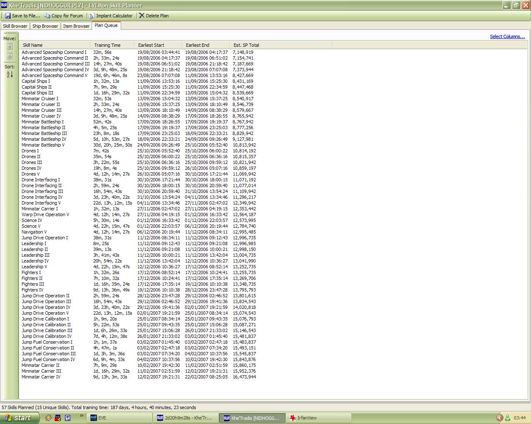Switch to IrfanView in the taskbar
Image resolution: width=531 pixels, height=424 pixels.
319,418
